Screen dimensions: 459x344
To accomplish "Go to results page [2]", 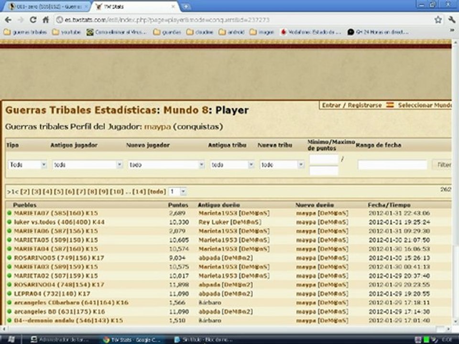I will click(x=25, y=192).
